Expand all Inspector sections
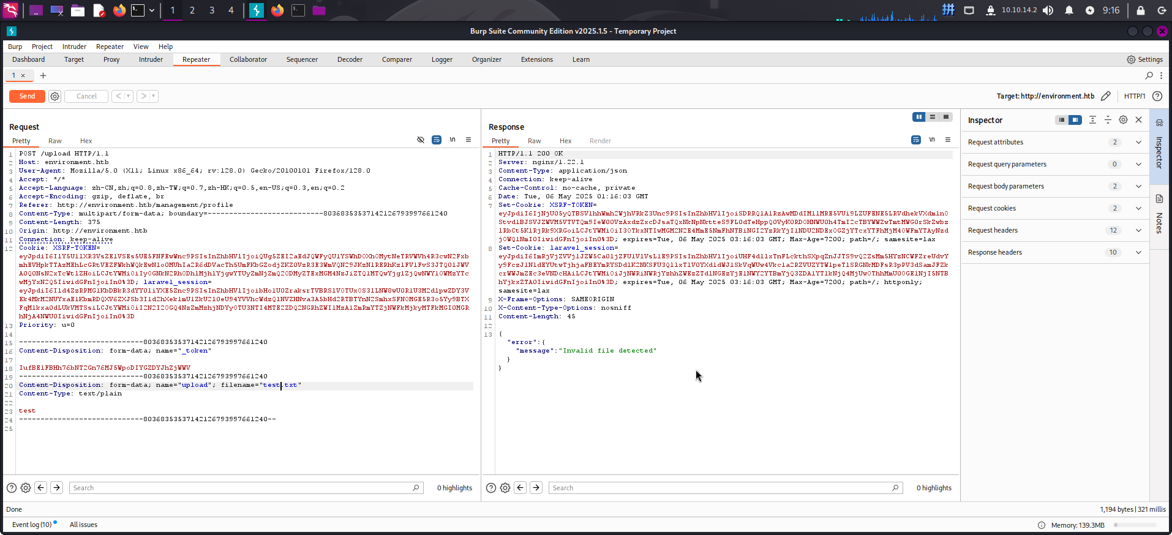Screen dimensions: 1172x535 click(1092, 120)
